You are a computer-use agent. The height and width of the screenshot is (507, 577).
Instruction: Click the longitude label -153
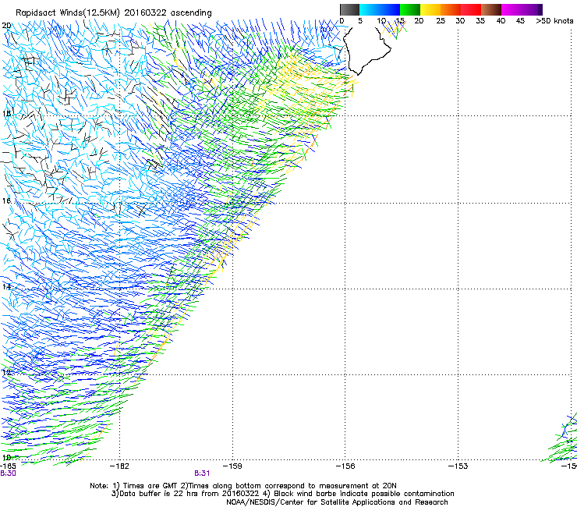(458, 466)
